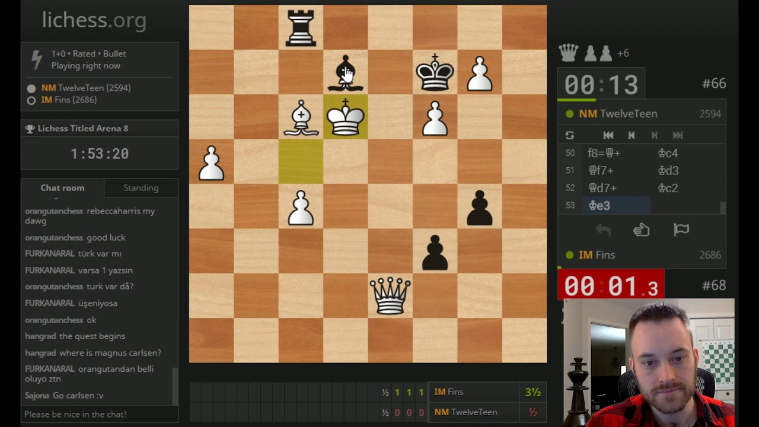Open IM Fins (2686) profile in game info
The height and width of the screenshot is (427, 759).
pos(69,100)
